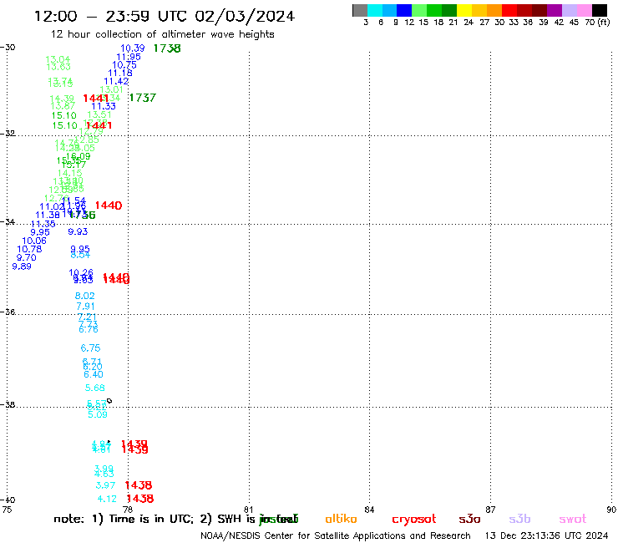Click the gray swatch in the color scale
This screenshot has width=618, height=543.
(x=360, y=10)
